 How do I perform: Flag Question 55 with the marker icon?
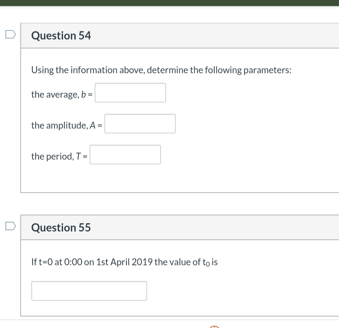(x=11, y=226)
